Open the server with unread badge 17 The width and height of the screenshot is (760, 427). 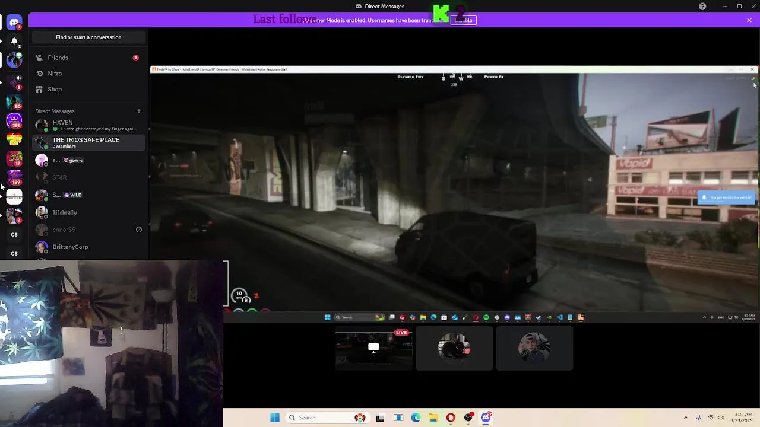tap(14, 158)
